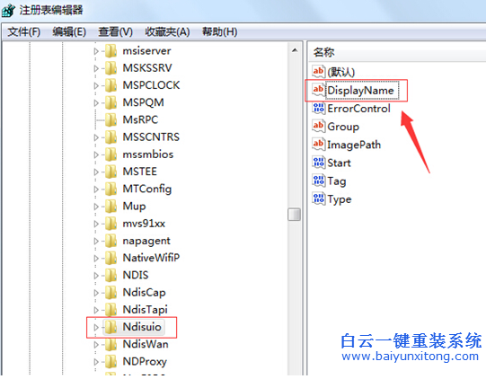Click the folder icon for MsRPC
The width and height of the screenshot is (486, 379).
[110, 119]
